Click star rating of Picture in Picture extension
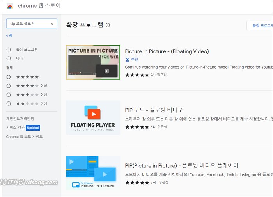This screenshot has width=273, height=197. [137, 75]
